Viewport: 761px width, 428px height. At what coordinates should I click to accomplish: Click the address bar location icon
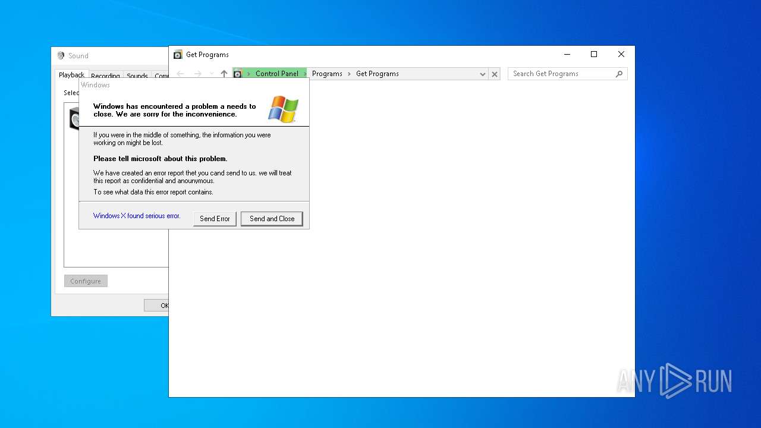click(237, 74)
